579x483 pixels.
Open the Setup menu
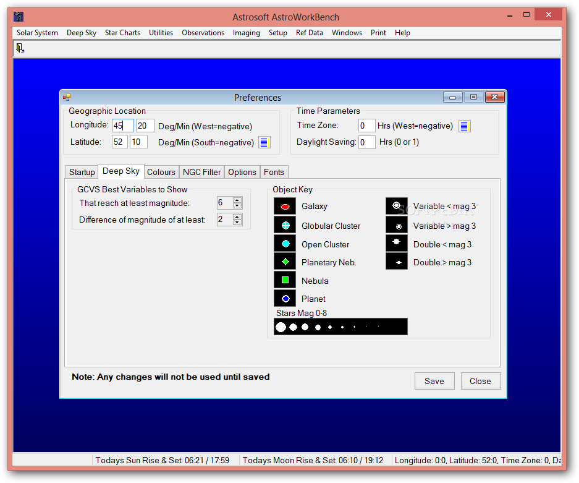[x=277, y=33]
